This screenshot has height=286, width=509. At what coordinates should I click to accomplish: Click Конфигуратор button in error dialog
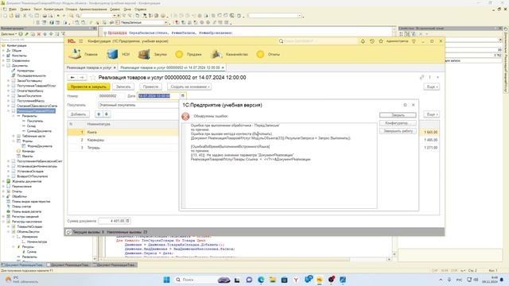click(398, 123)
